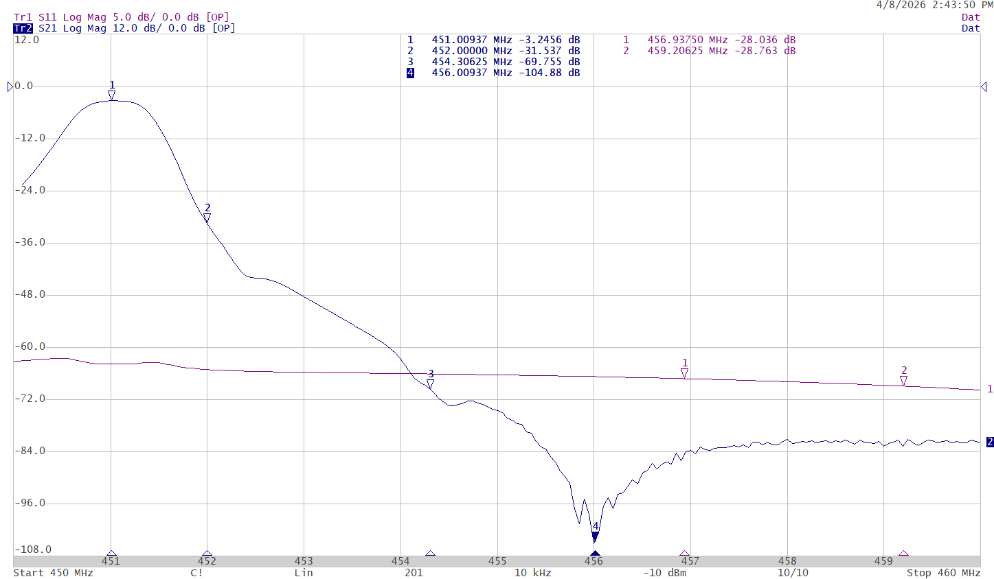Click the left reference level triangle at 0.0

coord(10,86)
